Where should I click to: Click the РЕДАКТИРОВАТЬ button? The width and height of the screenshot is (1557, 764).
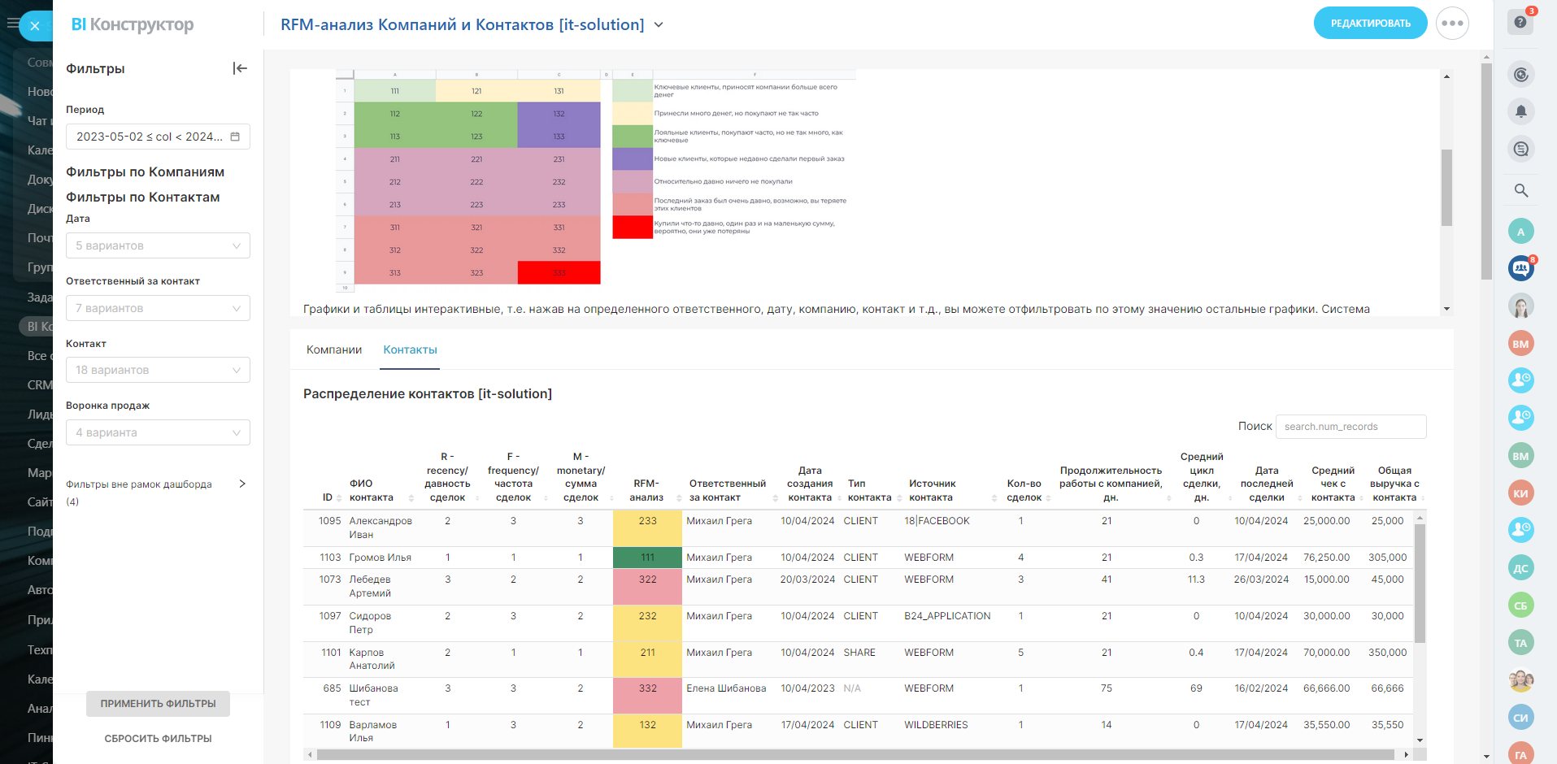1370,24
